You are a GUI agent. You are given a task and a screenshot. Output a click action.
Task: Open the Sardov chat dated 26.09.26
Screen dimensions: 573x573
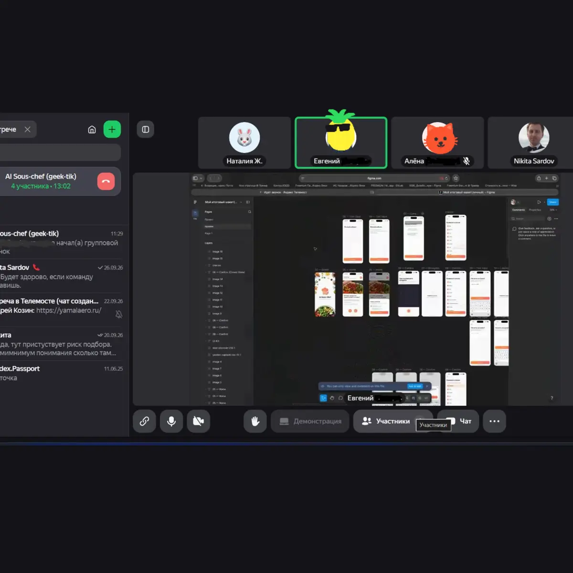point(62,276)
